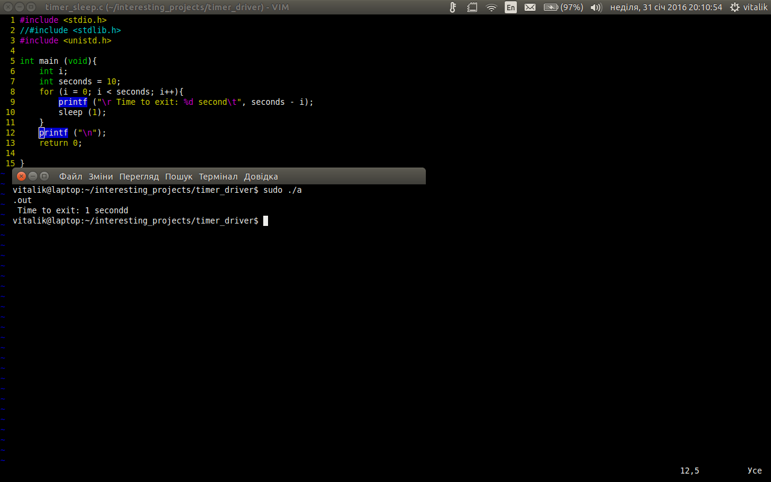Open the Пошук menu
This screenshot has height=482, width=771.
[x=179, y=177]
